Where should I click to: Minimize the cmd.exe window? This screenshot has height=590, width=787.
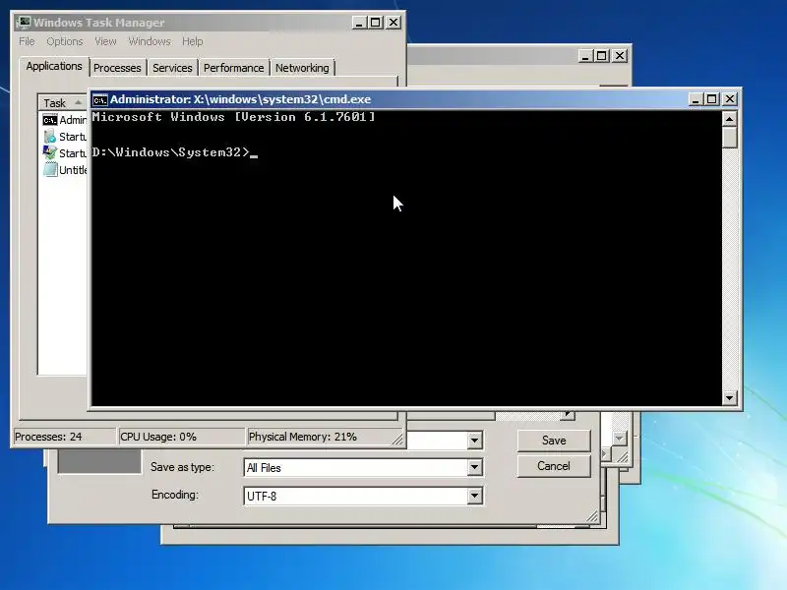[696, 99]
